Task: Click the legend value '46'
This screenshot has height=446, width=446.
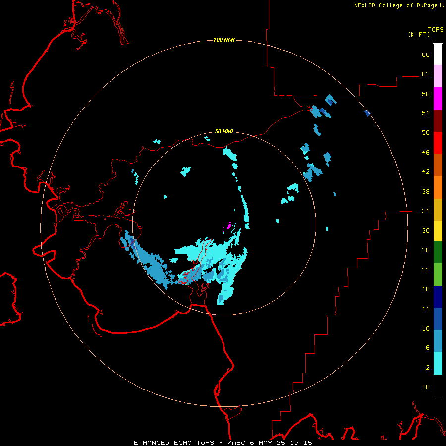Action: click(x=426, y=153)
